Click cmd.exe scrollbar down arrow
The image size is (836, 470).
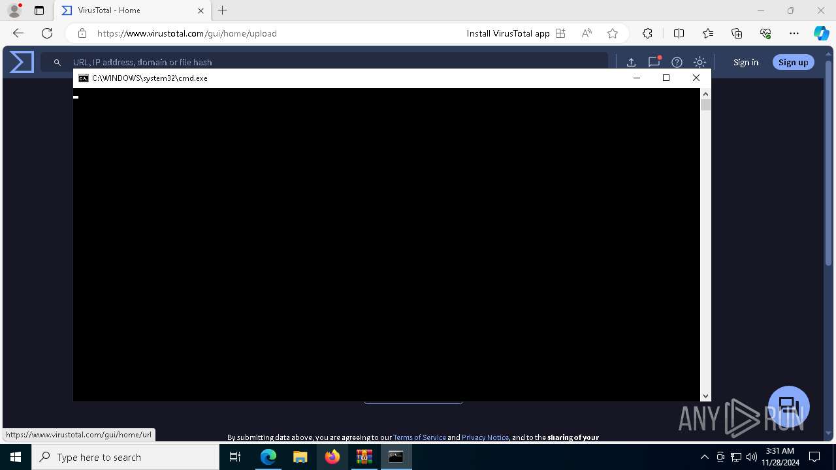[x=705, y=396]
